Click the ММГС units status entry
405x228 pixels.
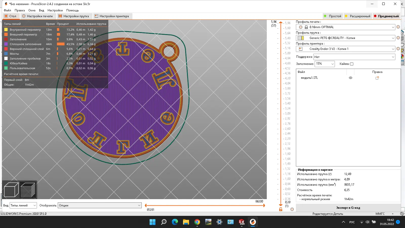pyautogui.click(x=380, y=214)
